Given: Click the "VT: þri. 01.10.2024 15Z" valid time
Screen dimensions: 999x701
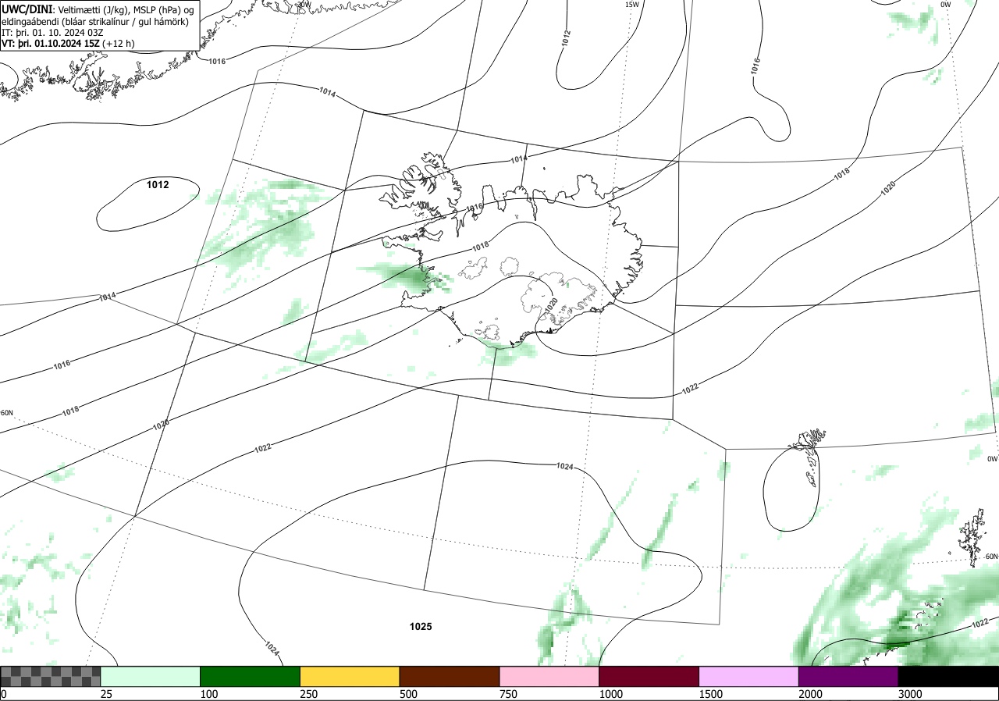Looking at the screenshot, I should pyautogui.click(x=50, y=44).
